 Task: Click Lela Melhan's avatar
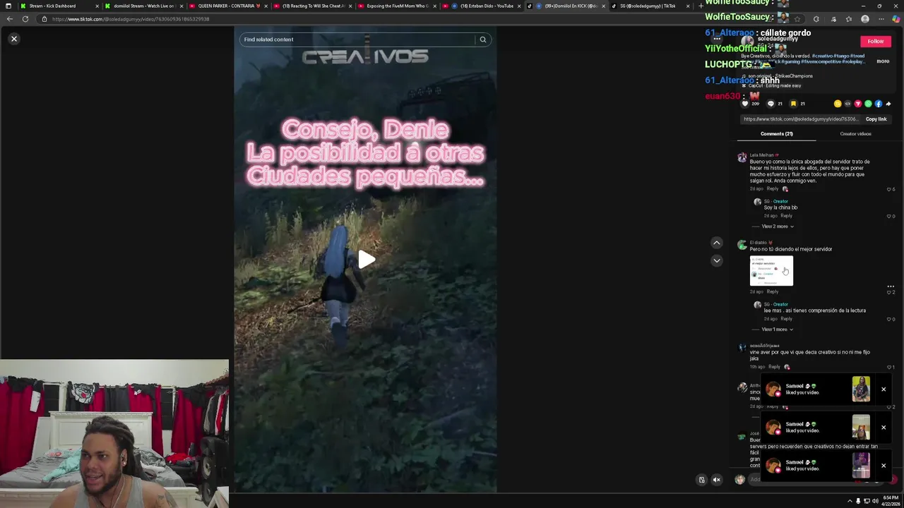click(742, 158)
